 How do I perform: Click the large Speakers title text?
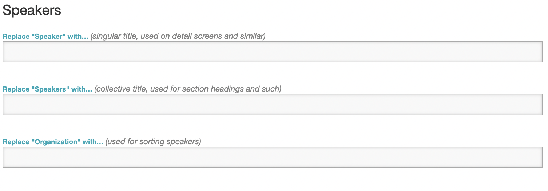(32, 11)
